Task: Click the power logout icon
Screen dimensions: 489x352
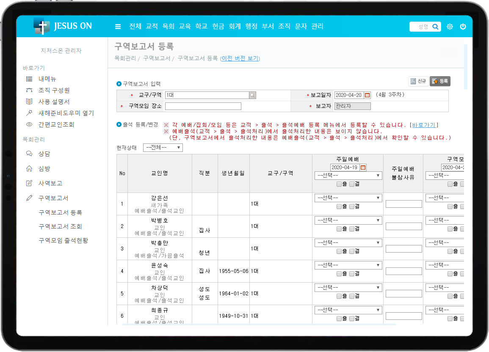Action: coord(463,27)
